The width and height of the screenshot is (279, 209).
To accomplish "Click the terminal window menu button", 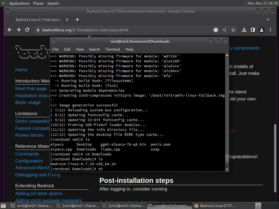I will coord(54,41).
